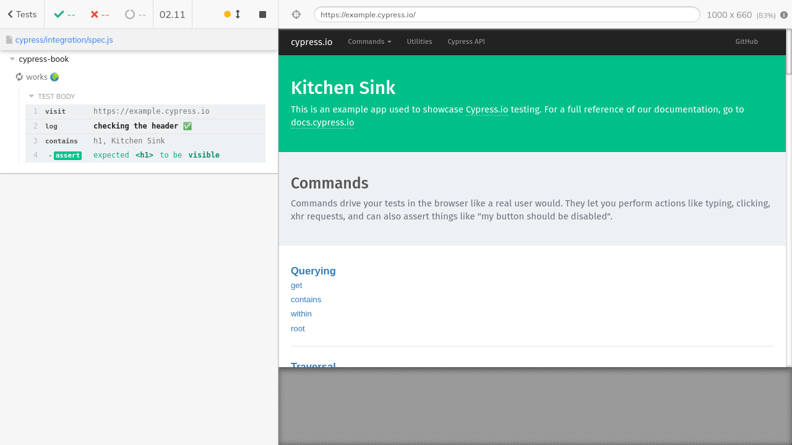This screenshot has width=792, height=445.
Task: Go back to the Tests list
Action: click(22, 14)
